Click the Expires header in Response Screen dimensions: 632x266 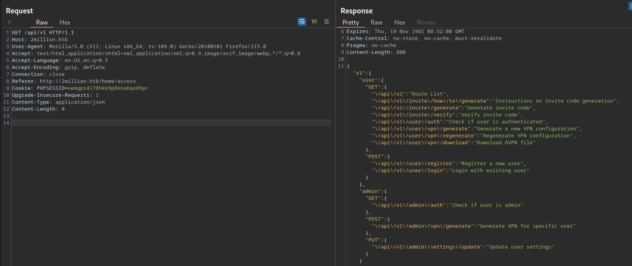point(405,31)
